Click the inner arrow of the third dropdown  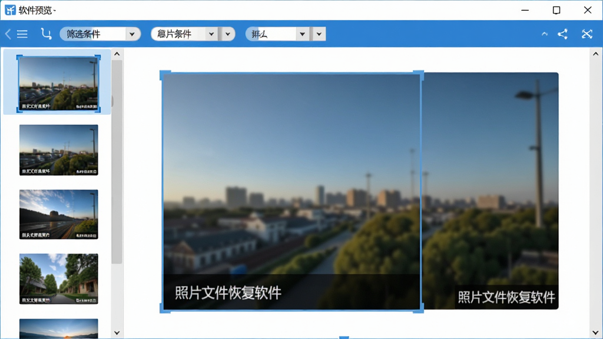[x=303, y=34]
